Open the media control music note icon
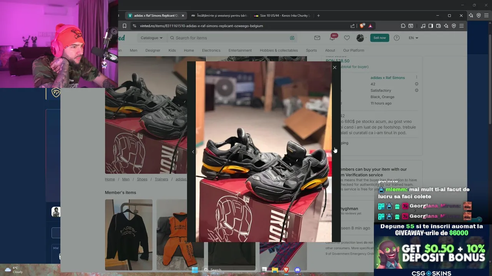Screen dimensions: 492x276 [423, 26]
